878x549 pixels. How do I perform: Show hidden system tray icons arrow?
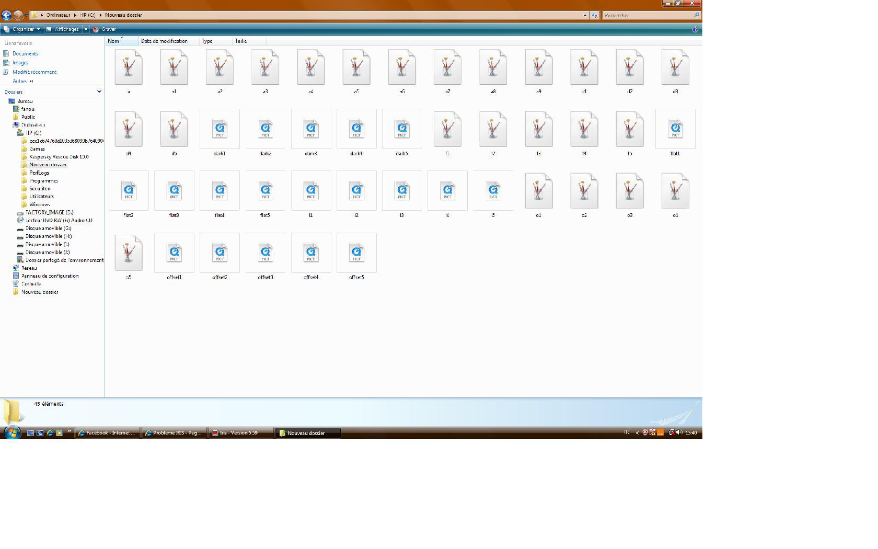(x=637, y=432)
